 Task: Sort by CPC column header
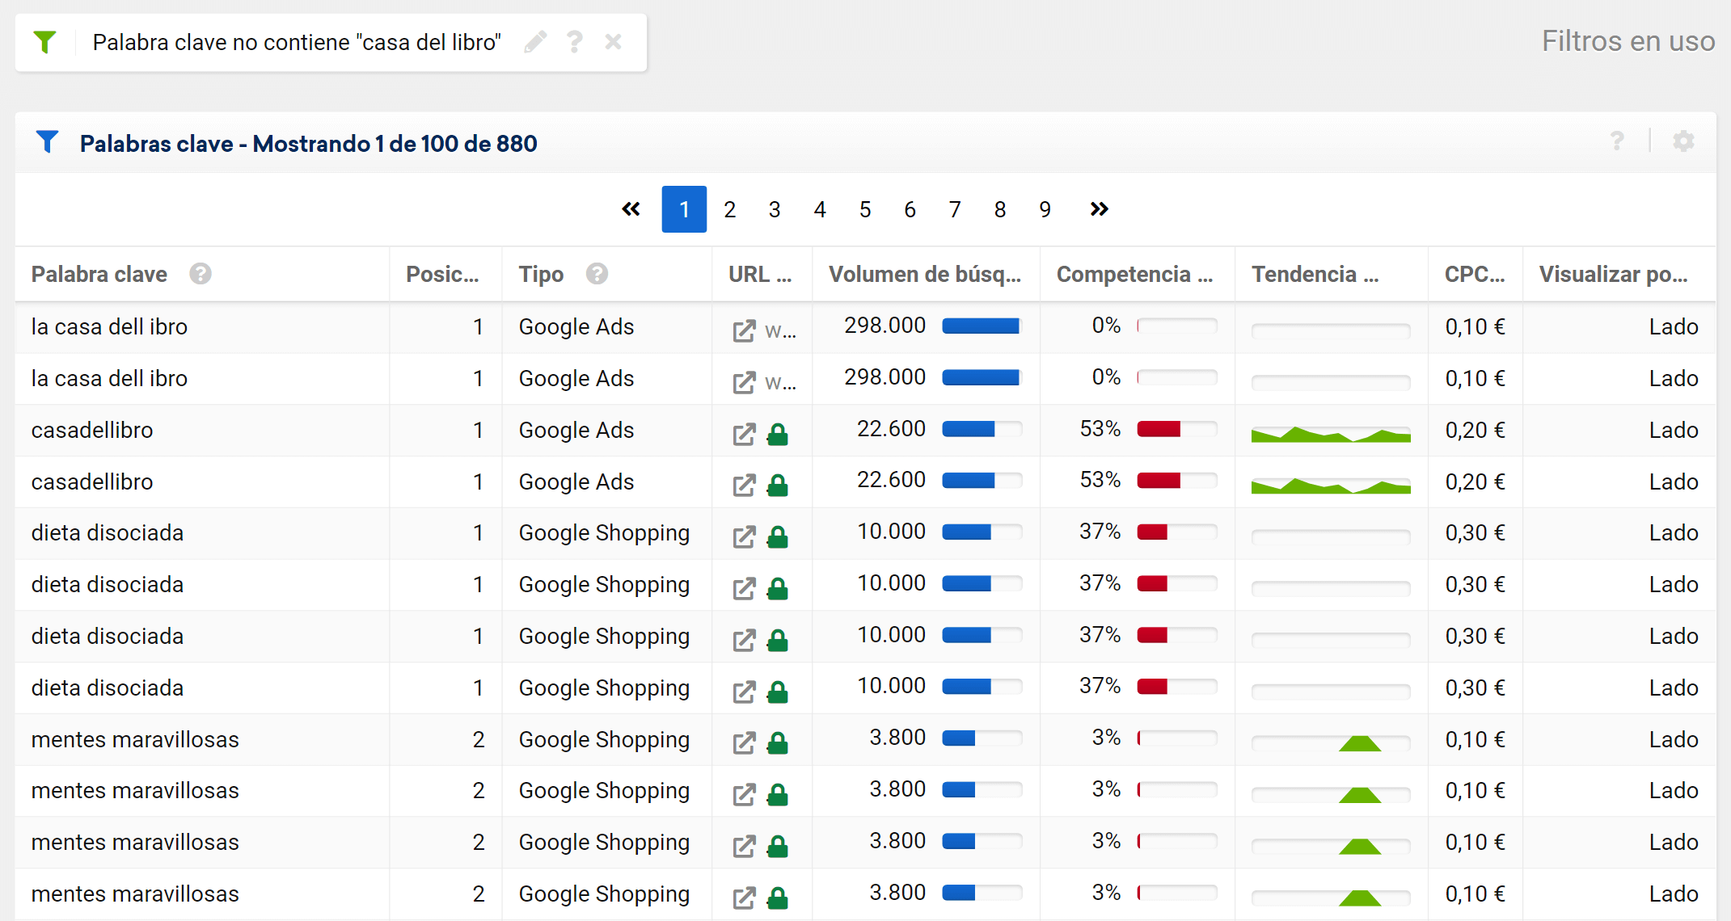[x=1474, y=274]
